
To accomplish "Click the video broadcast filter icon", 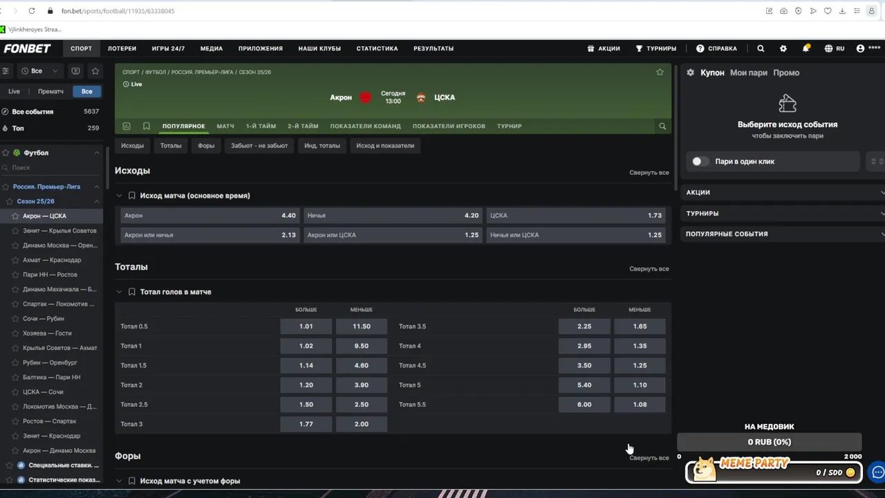I will tap(75, 71).
